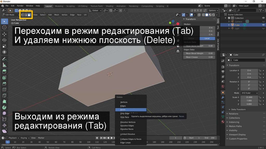Switch orientation to Local

(x=207, y=38)
